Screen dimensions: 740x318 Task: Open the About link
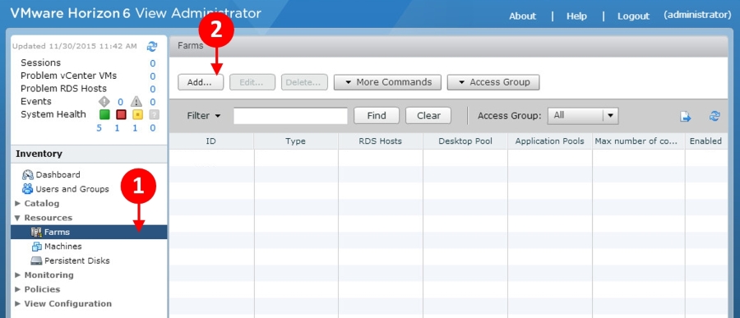click(522, 16)
